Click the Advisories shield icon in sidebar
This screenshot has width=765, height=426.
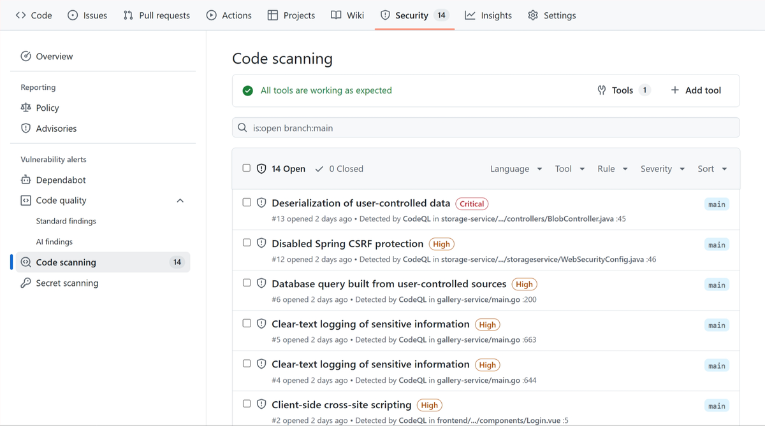click(25, 128)
